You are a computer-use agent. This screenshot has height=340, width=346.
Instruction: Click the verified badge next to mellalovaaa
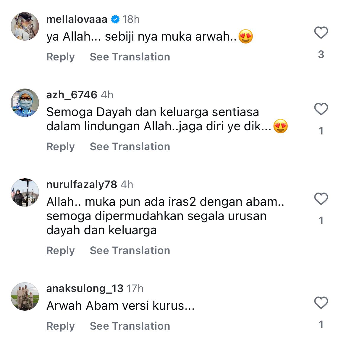click(x=115, y=20)
